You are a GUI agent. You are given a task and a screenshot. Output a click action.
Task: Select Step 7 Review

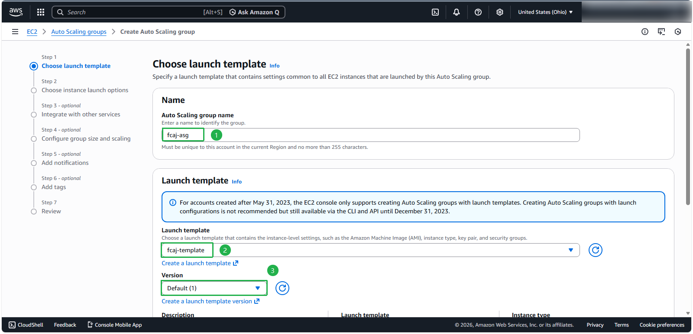tap(51, 211)
